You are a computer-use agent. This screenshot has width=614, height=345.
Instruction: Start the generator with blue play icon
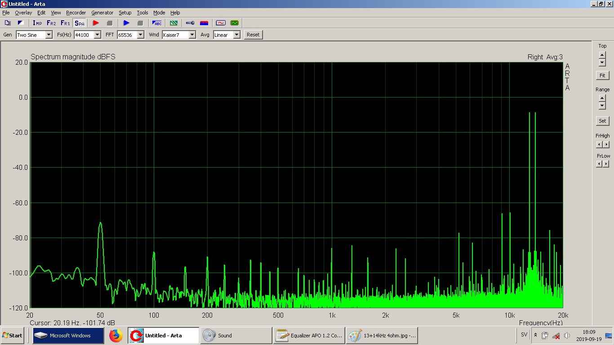point(126,23)
